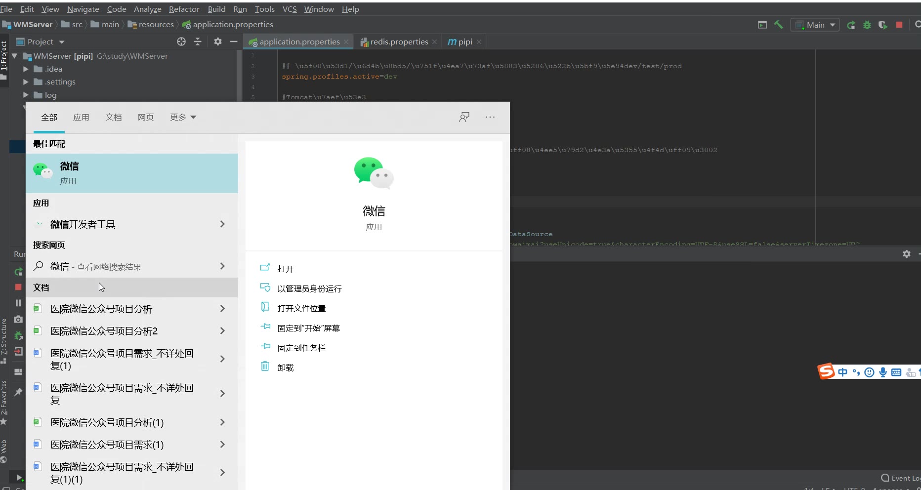
Task: Click the Run with Coverage icon
Action: [883, 25]
